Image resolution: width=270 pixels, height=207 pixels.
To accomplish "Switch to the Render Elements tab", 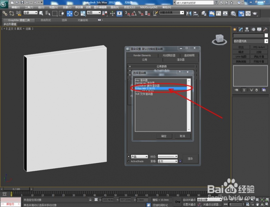I will click(x=142, y=55).
